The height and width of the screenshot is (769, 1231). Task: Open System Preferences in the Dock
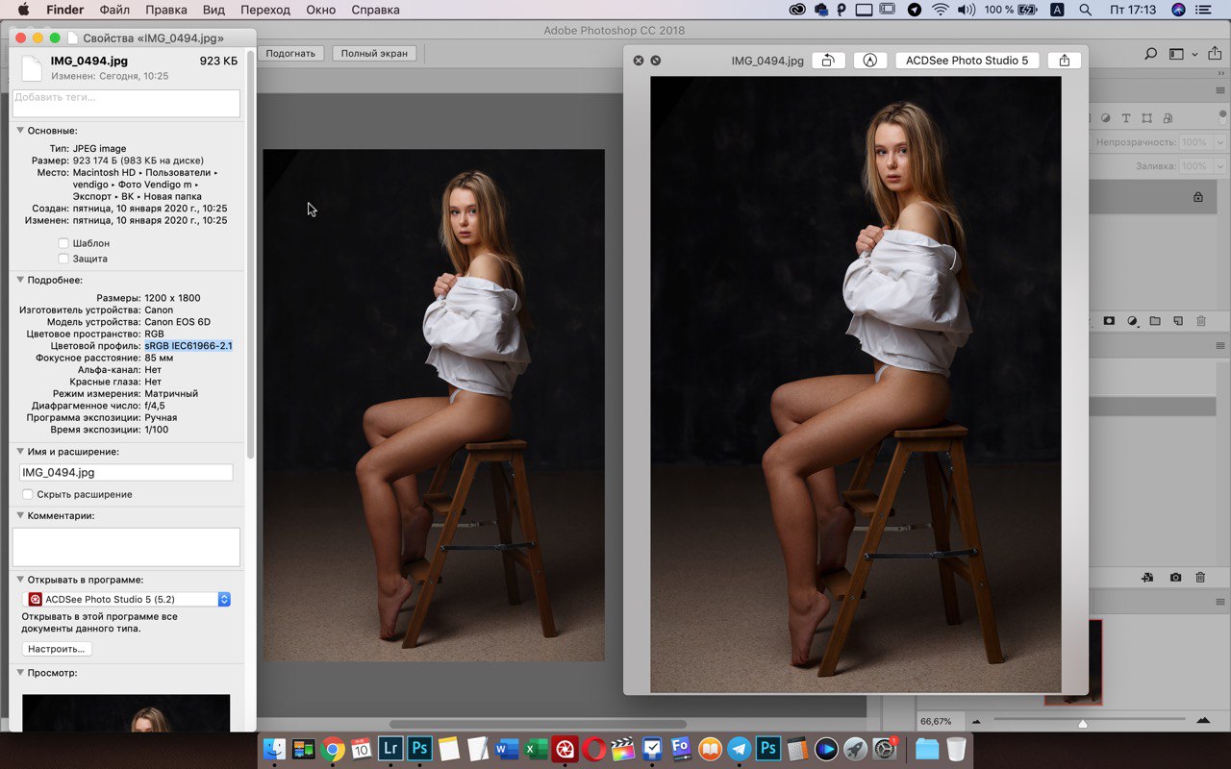pyautogui.click(x=885, y=749)
